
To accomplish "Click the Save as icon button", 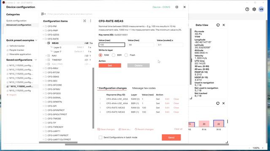I will coord(124,129).
